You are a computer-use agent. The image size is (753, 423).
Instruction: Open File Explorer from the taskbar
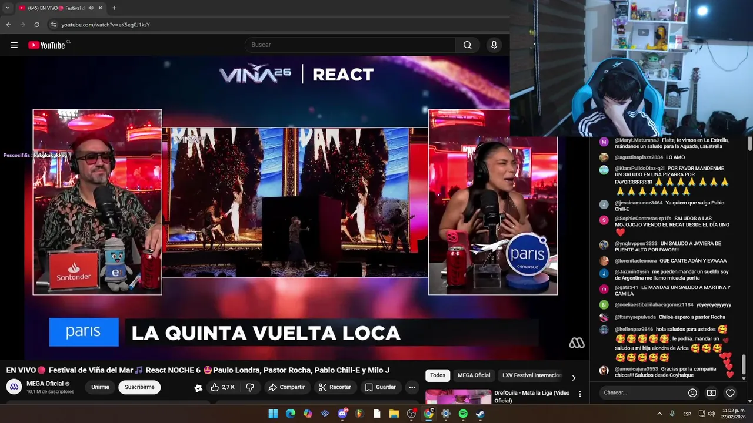tap(394, 414)
